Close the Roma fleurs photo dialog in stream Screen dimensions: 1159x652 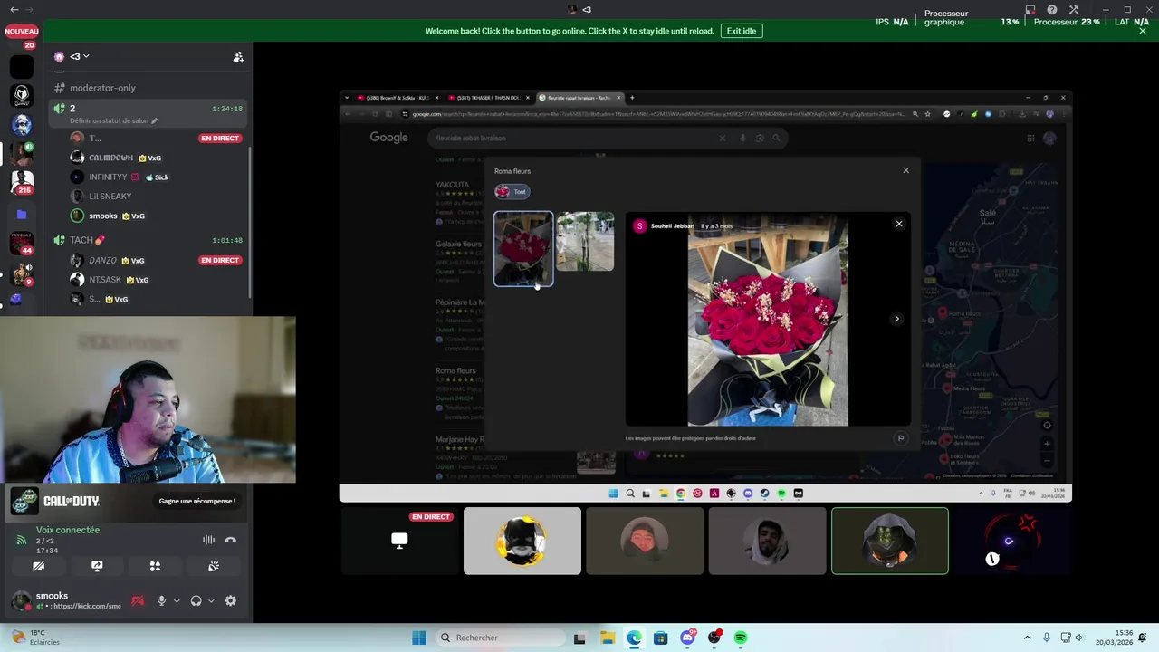(x=905, y=170)
